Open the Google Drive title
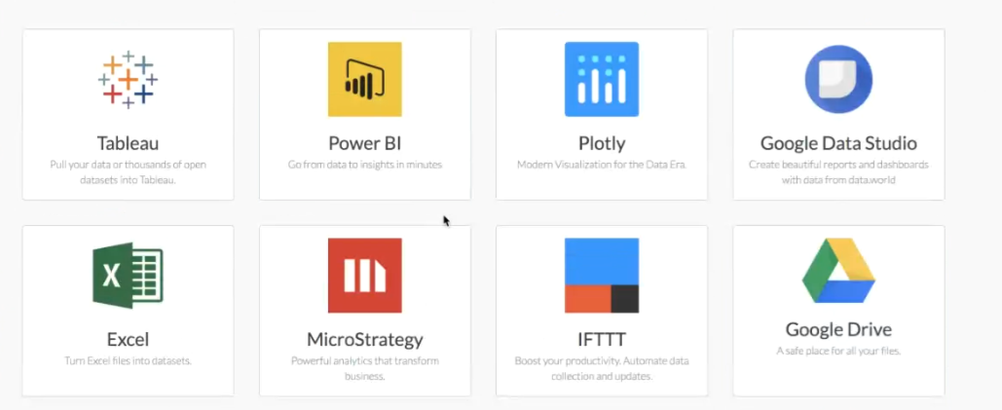 point(838,329)
